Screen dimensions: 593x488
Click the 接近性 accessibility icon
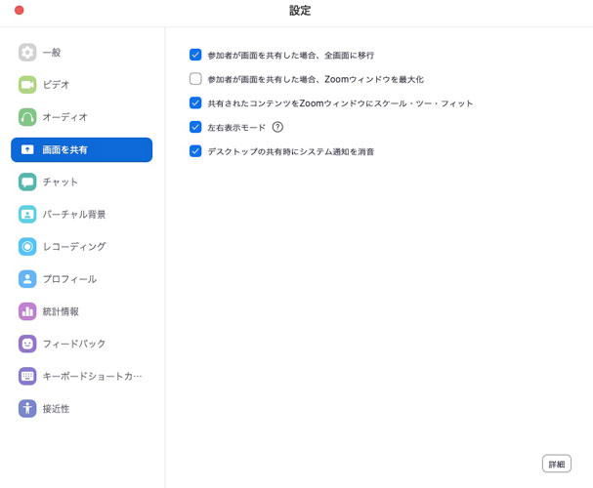27,409
